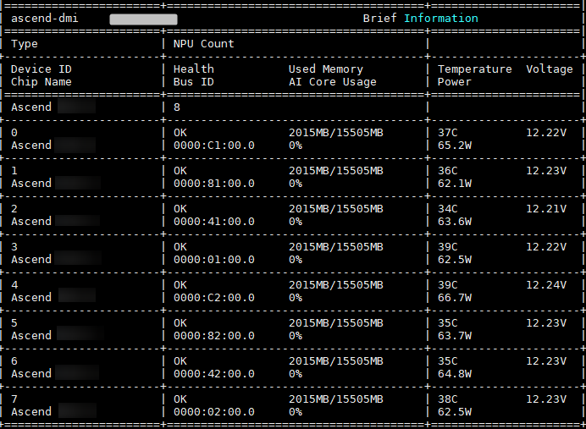The image size is (586, 429).
Task: Click device 3 memory '2015MB/15505MB'
Action: pos(335,247)
